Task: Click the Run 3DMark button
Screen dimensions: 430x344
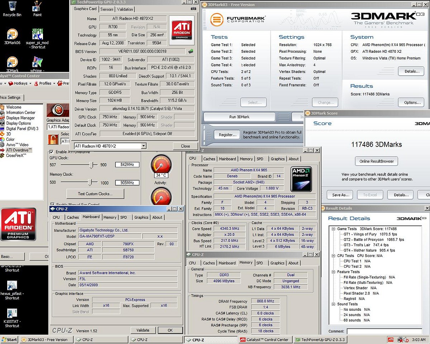Action: 239,117
